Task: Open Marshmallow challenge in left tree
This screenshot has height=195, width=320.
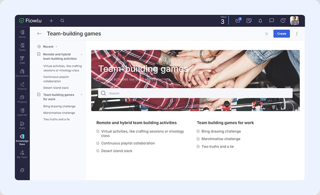Action: [59, 113]
